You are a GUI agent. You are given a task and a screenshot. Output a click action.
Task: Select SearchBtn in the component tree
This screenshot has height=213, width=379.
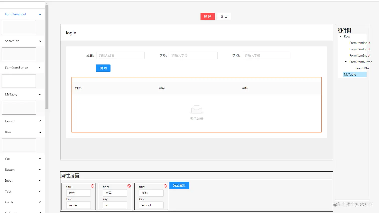click(x=362, y=68)
